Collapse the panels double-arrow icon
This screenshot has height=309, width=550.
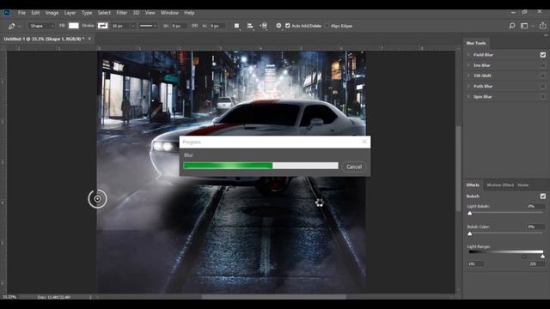click(x=546, y=35)
